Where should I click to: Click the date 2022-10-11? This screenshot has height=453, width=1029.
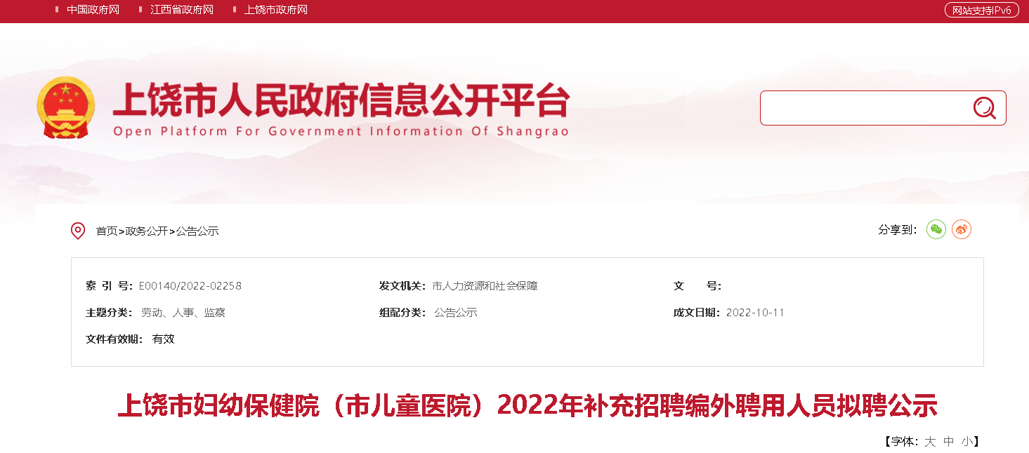coord(755,313)
